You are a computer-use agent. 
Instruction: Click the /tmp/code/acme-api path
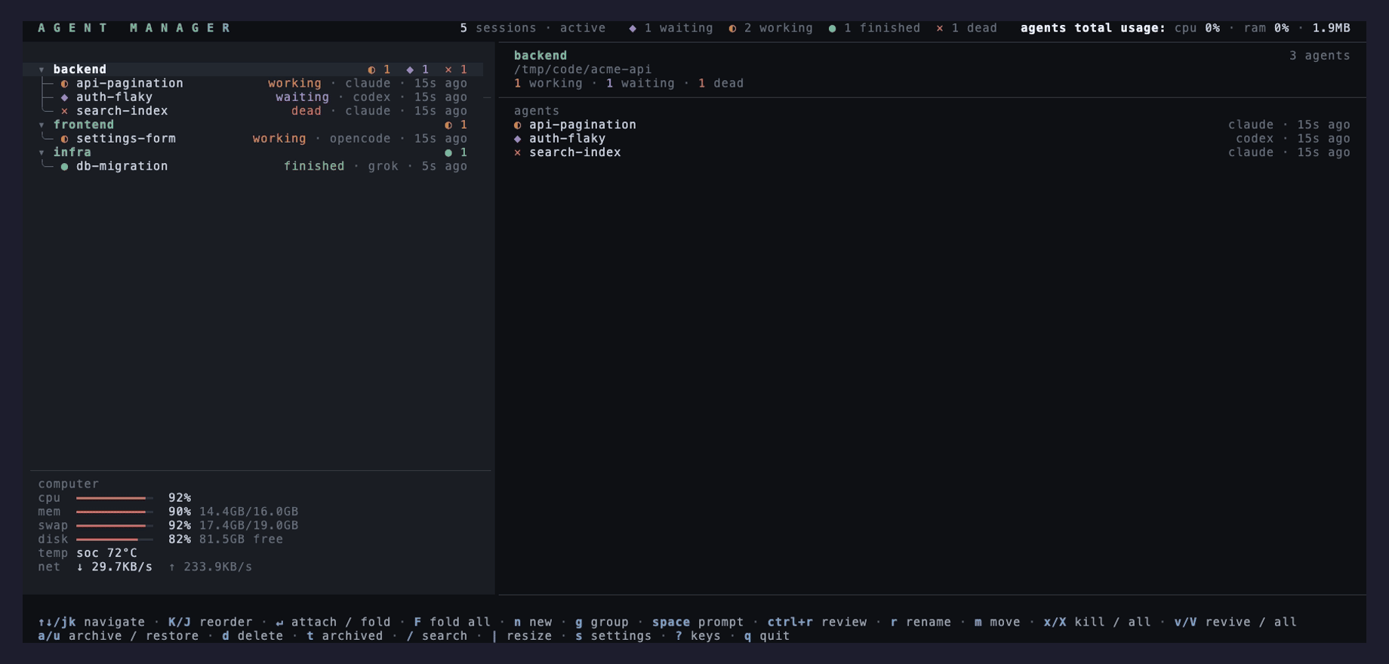coord(583,69)
